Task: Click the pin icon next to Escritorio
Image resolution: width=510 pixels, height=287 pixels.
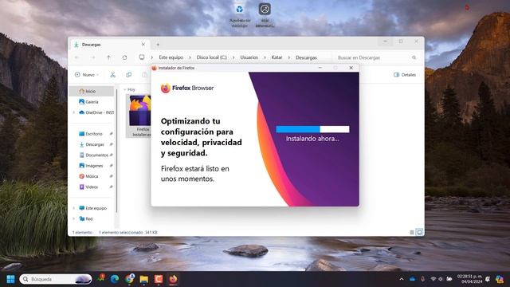Action: click(111, 134)
